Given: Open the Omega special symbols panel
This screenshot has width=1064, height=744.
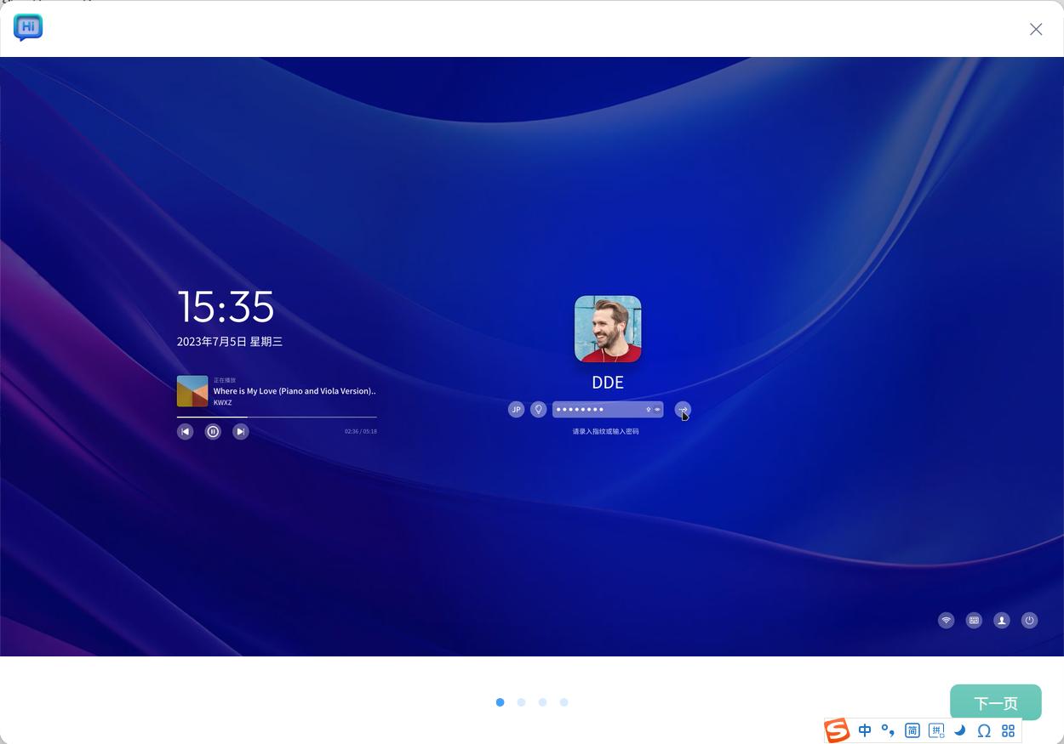Looking at the screenshot, I should tap(984, 730).
